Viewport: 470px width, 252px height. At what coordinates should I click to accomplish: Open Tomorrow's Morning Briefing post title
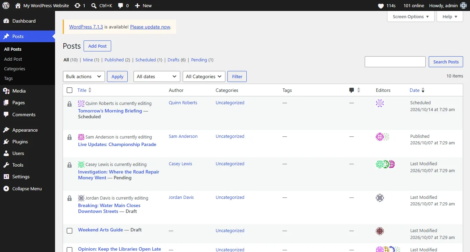110,111
